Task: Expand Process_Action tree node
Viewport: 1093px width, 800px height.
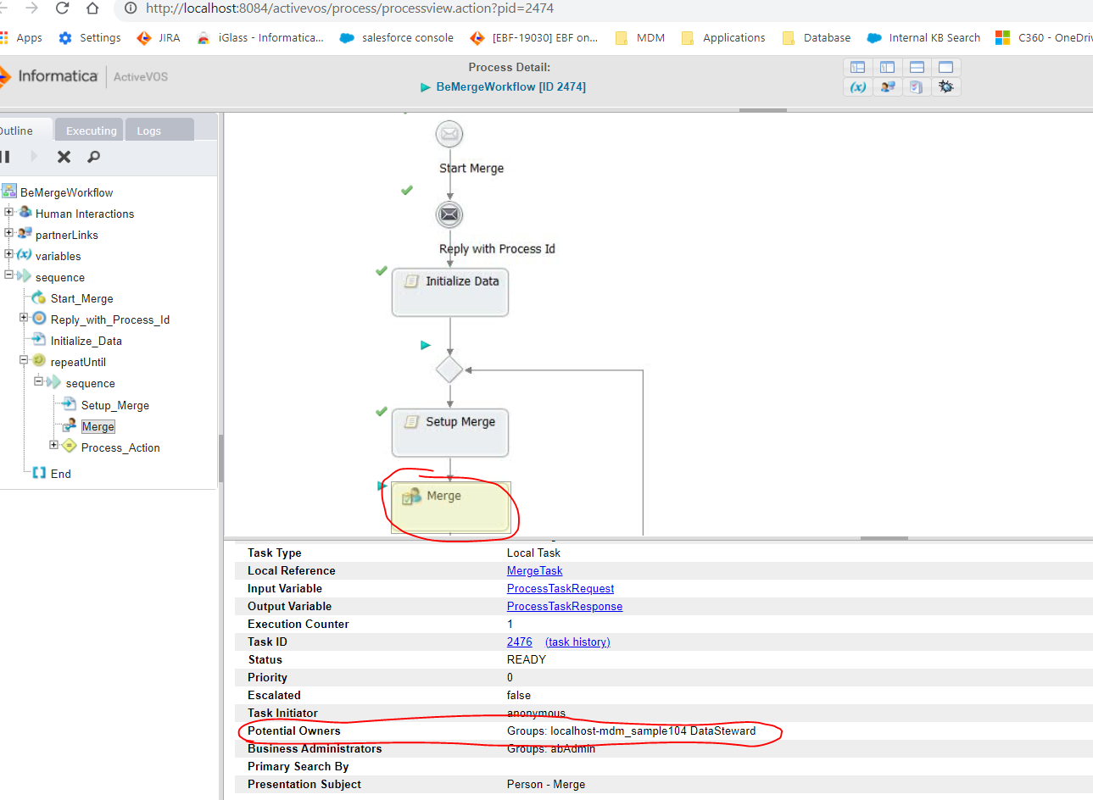Action: 54,445
